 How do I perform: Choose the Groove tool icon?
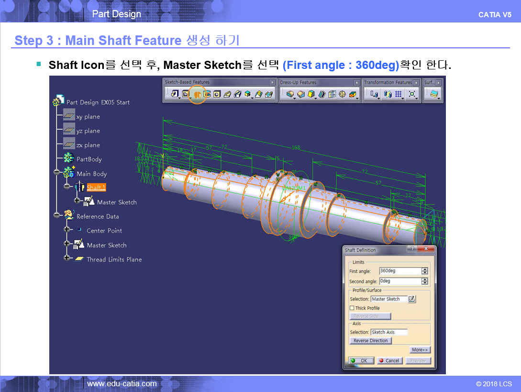coord(207,94)
